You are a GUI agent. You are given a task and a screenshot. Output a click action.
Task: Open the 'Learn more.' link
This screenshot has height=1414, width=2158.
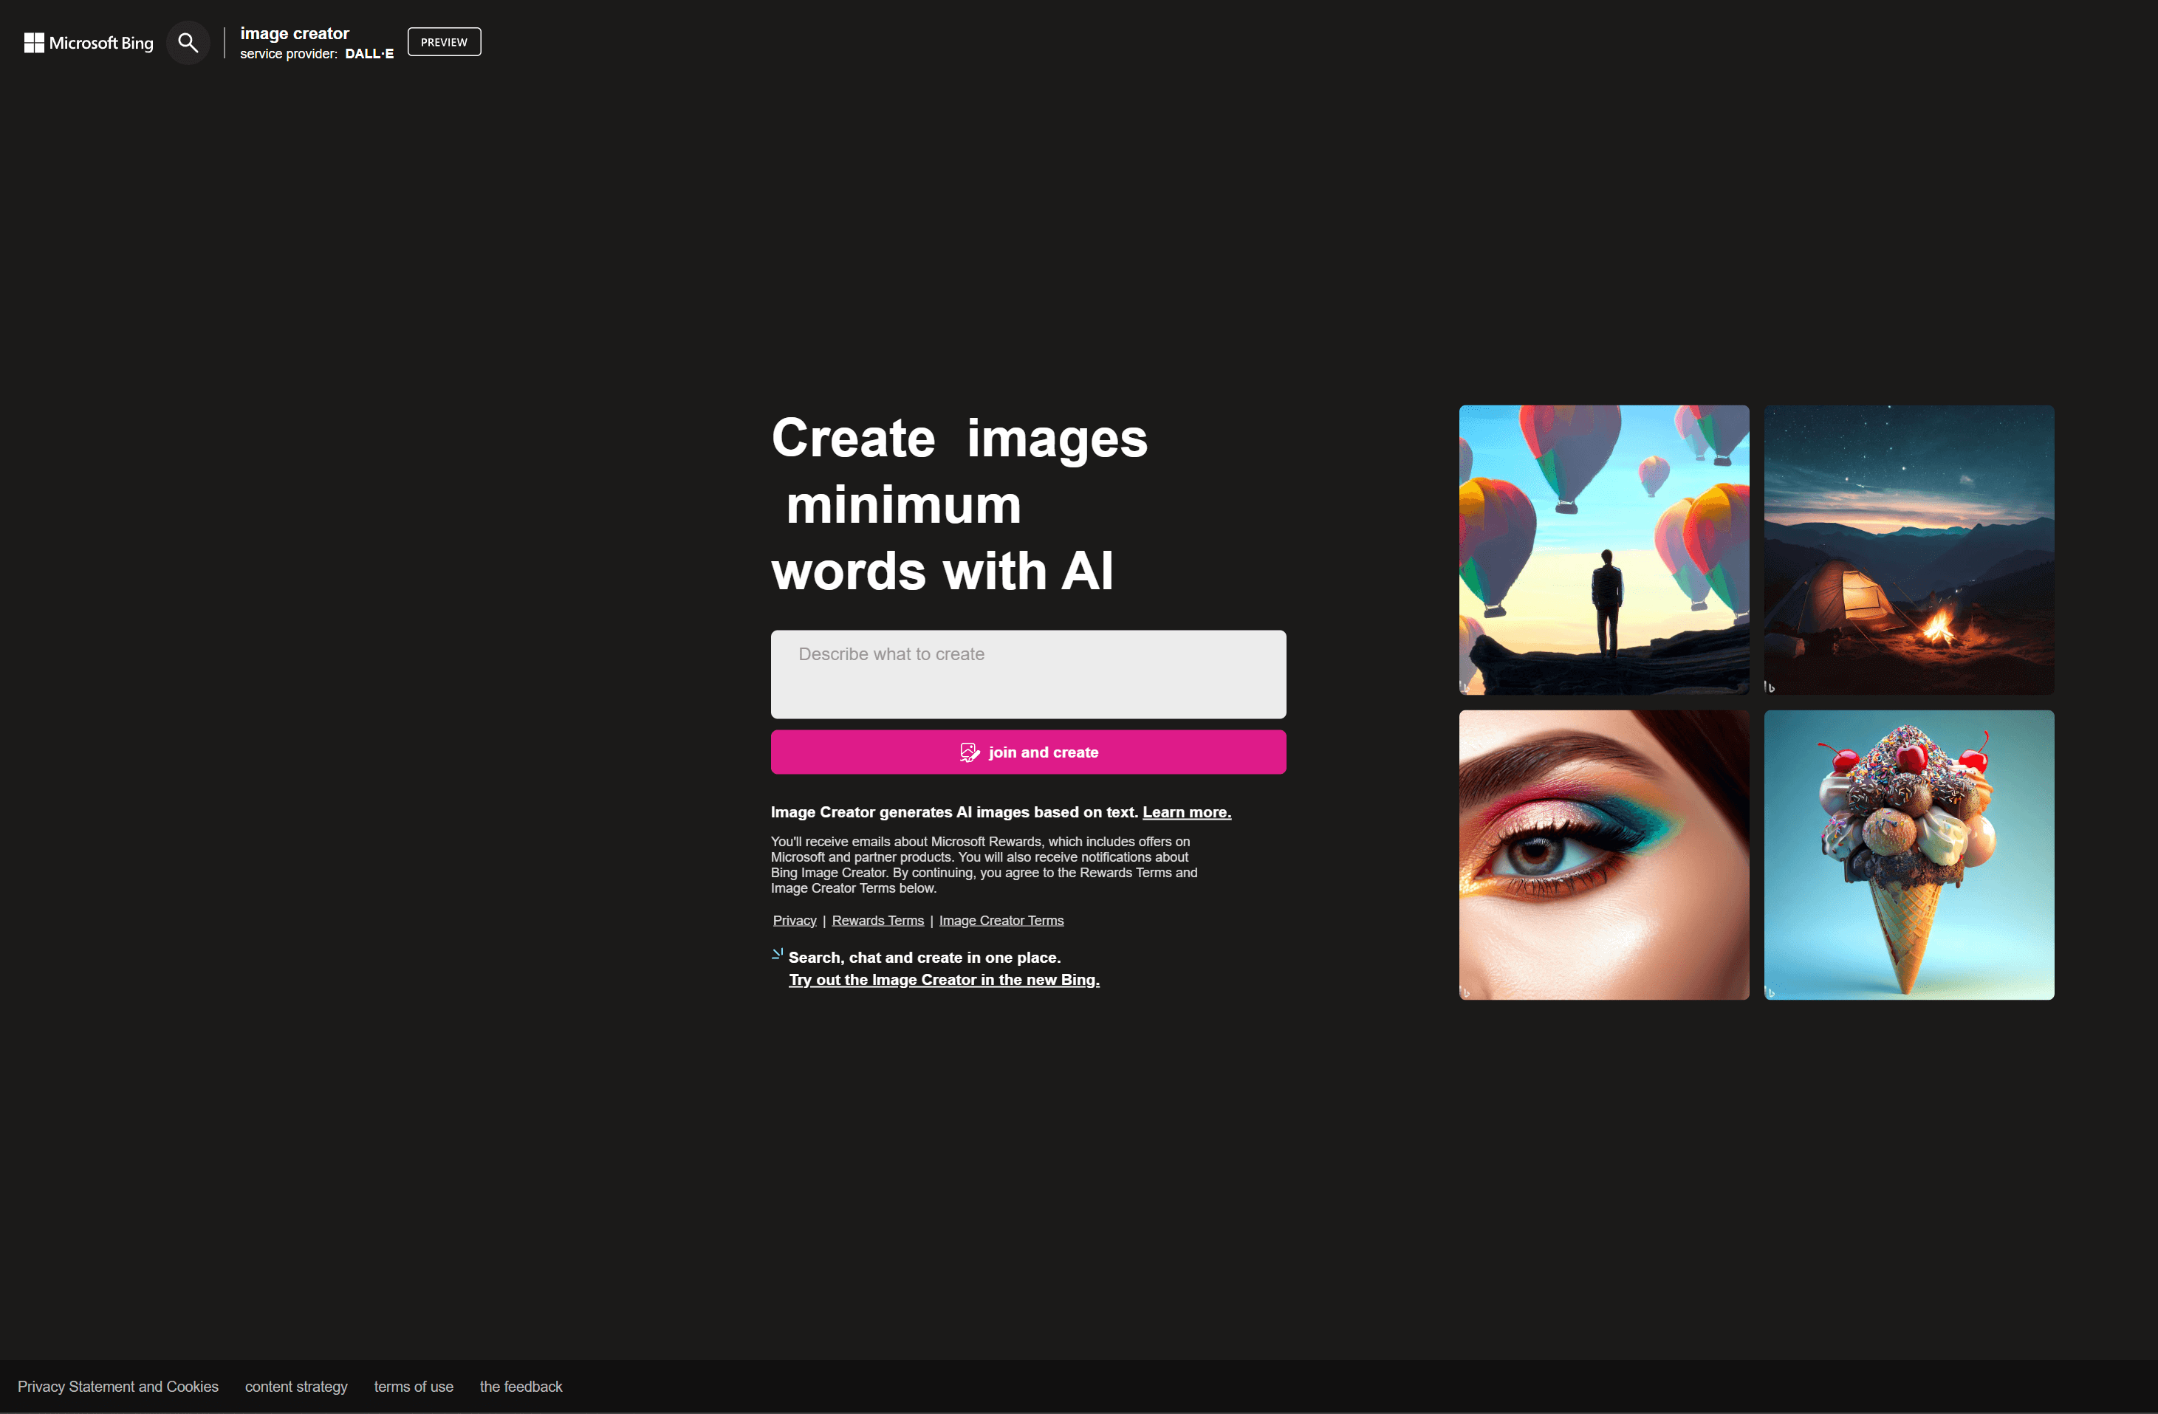tap(1186, 812)
